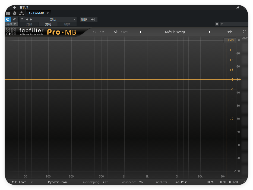The width and height of the screenshot is (253, 190).
Task: Change Oversampling Off setting
Action: pos(105,182)
